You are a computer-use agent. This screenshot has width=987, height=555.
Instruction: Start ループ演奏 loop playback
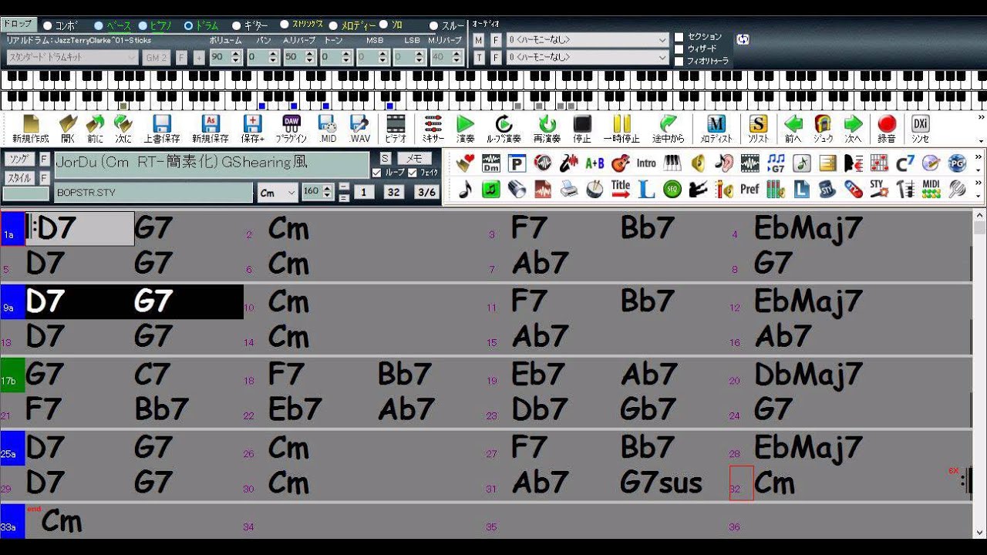pos(504,129)
